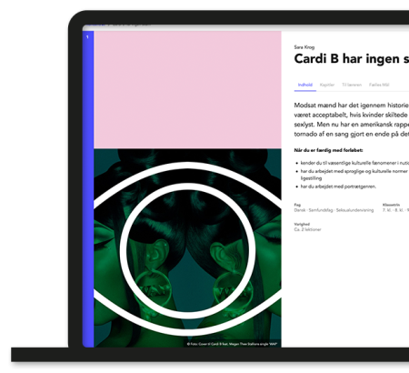Open the Til læreren tab
Screen dimensions: 409x373
coord(352,85)
